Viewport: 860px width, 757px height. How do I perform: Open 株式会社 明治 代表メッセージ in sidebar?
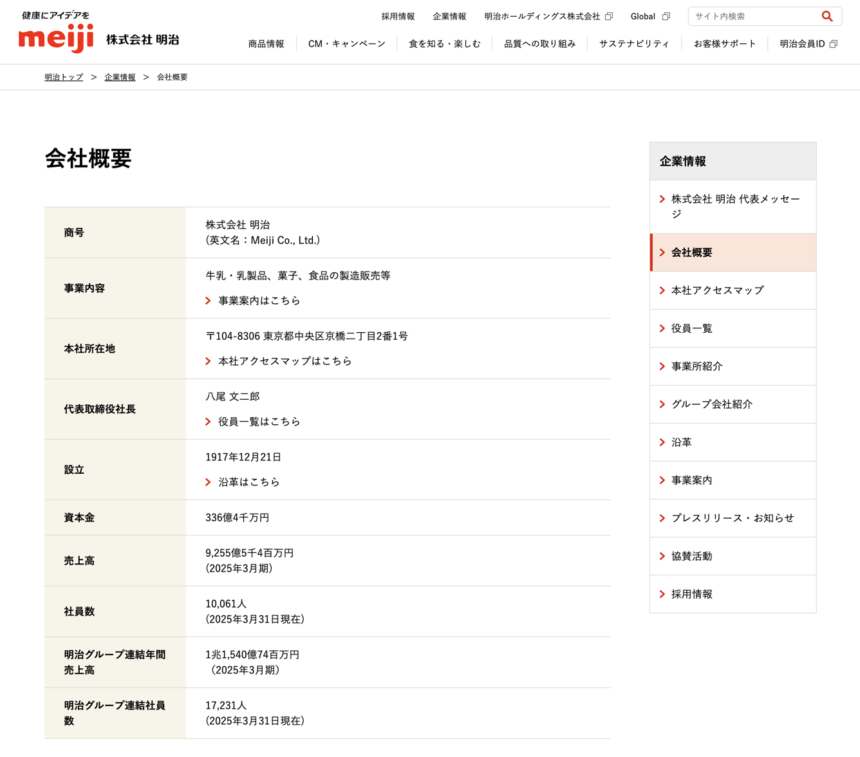point(733,207)
